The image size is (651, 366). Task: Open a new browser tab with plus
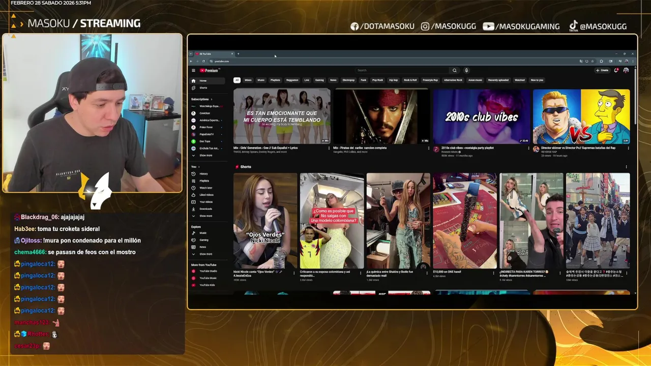point(238,54)
